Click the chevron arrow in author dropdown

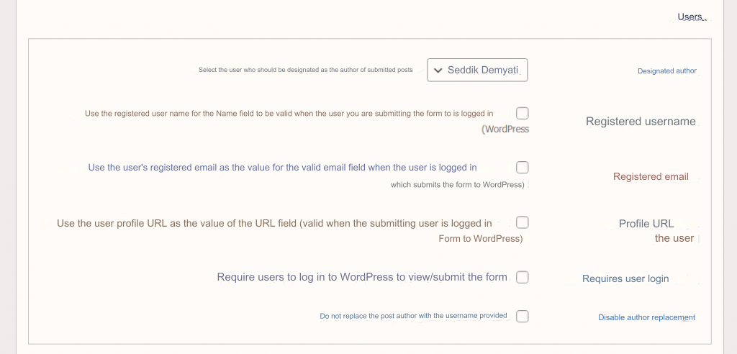click(x=438, y=71)
